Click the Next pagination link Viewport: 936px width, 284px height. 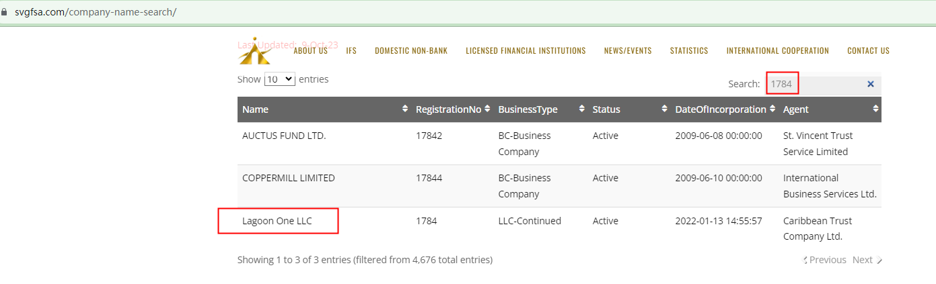tap(863, 260)
